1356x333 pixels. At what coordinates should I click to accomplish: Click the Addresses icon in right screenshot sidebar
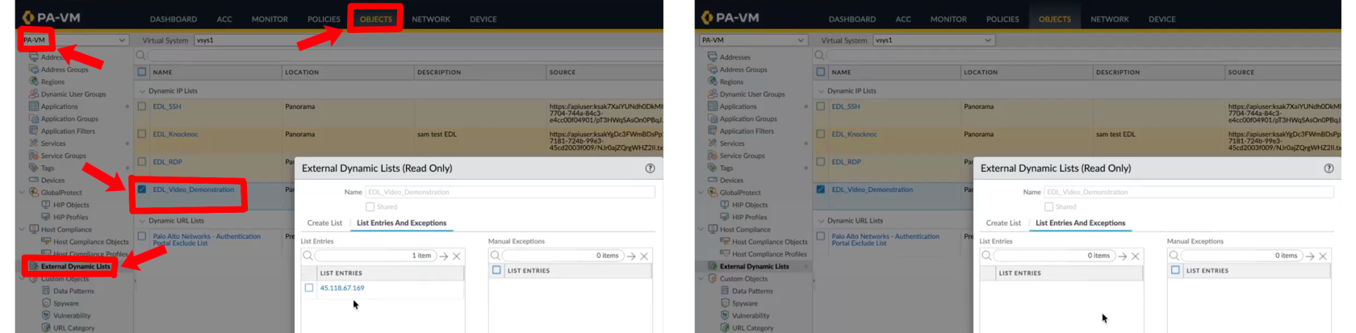pos(713,57)
